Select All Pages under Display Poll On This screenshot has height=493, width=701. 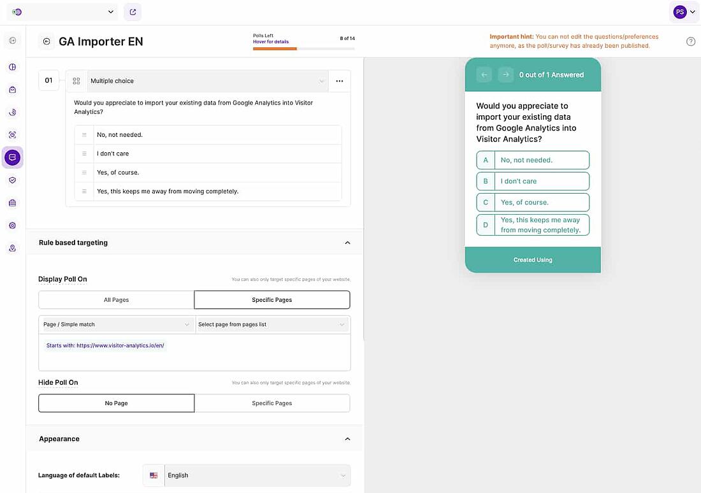(116, 300)
